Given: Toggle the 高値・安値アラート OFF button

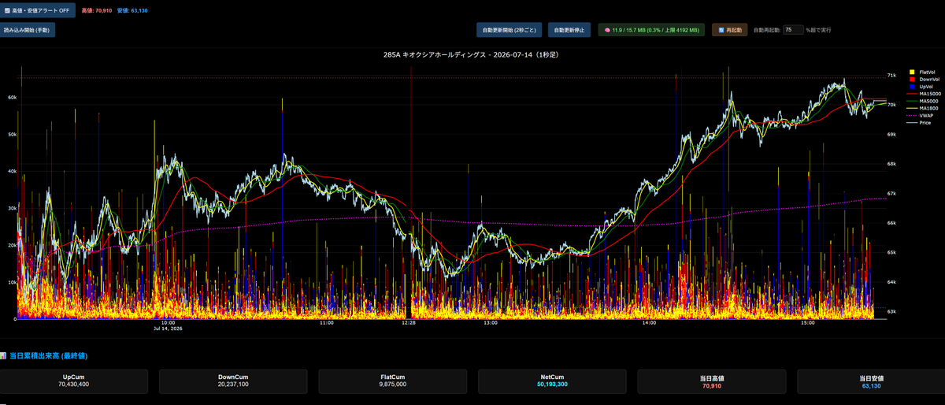Looking at the screenshot, I should (37, 10).
